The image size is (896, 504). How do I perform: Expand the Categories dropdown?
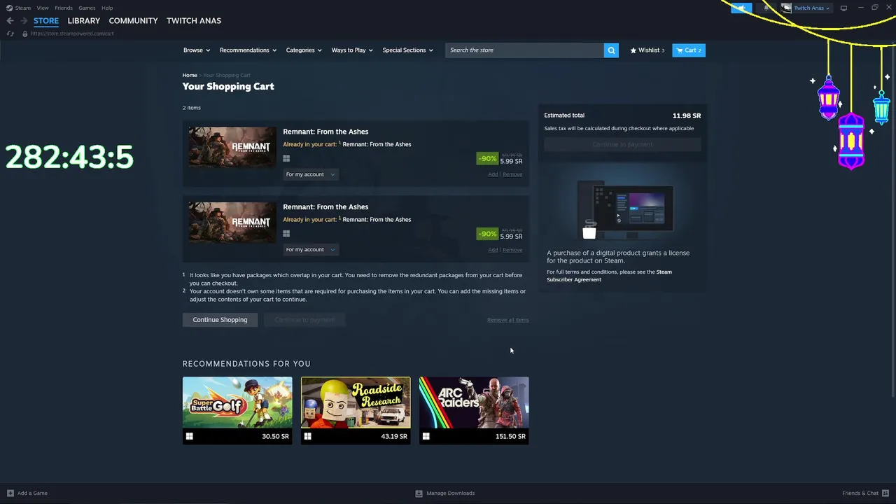coord(304,50)
